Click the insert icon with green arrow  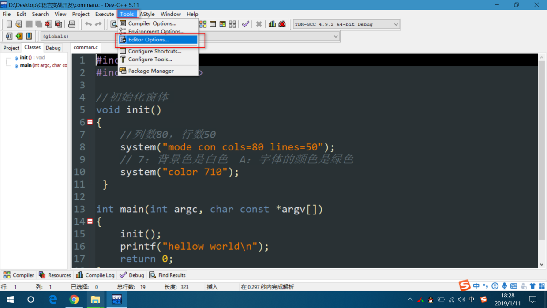tap(19, 36)
